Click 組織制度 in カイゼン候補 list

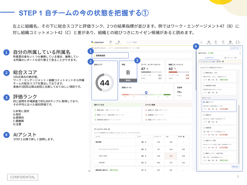point(151,115)
